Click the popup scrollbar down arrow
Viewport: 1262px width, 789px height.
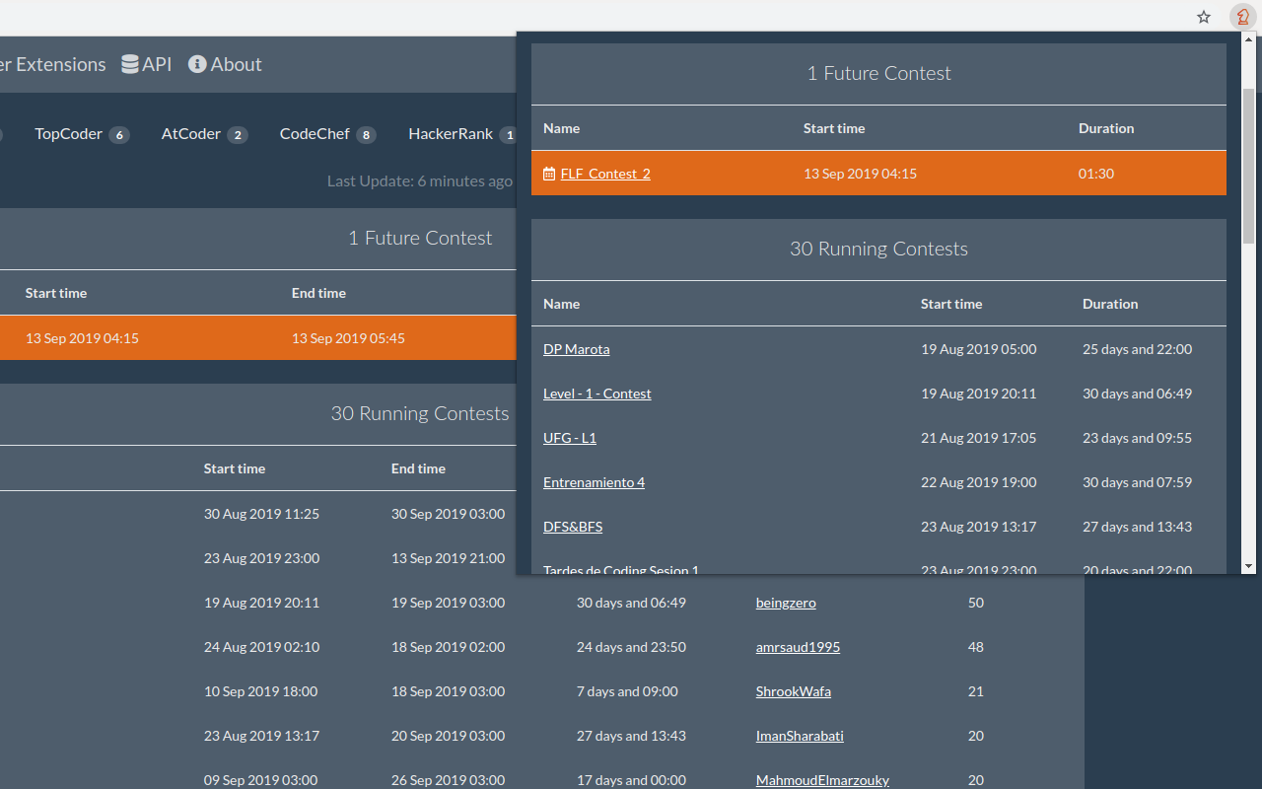click(1248, 566)
